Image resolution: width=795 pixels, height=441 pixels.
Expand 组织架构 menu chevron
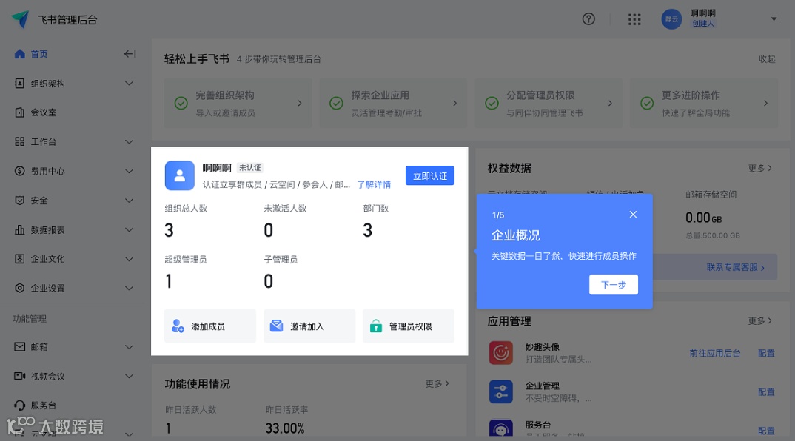tap(130, 83)
